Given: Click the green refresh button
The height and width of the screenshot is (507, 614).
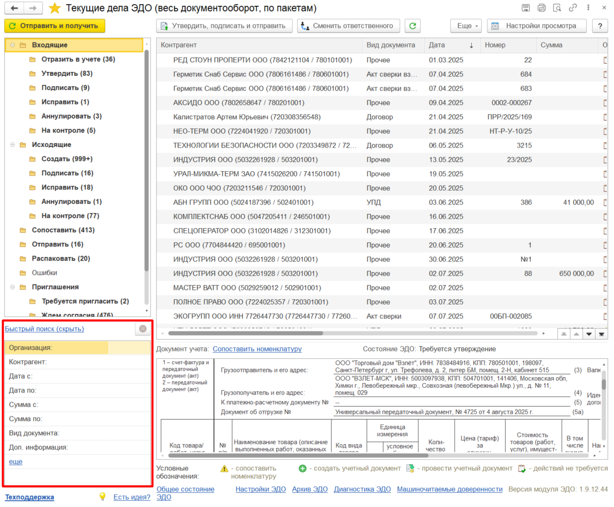Looking at the screenshot, I should coord(413,26).
